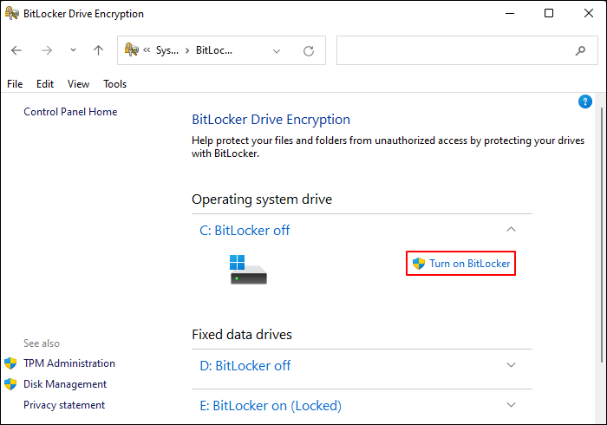The height and width of the screenshot is (425, 607).
Task: Click the vertical scrollbar on the right
Action: tap(601, 235)
